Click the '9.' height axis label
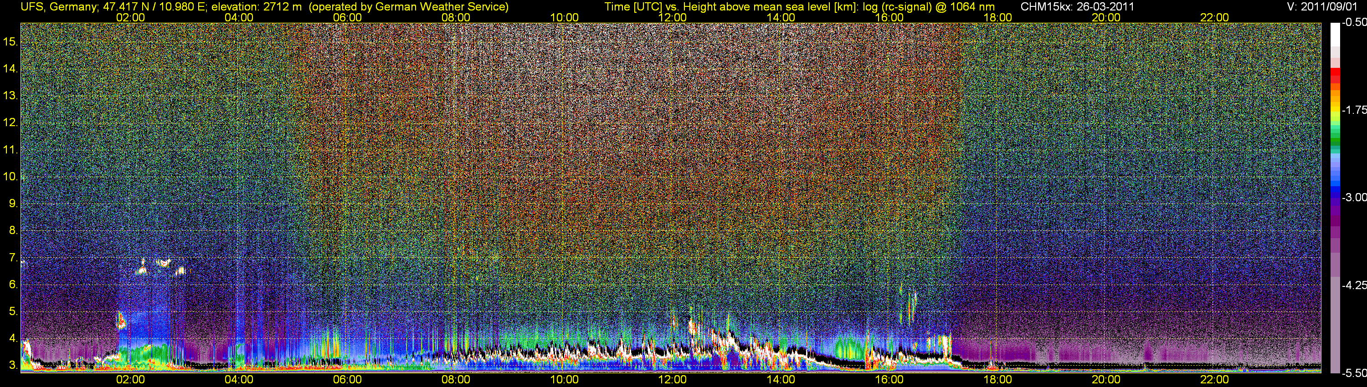 (x=13, y=204)
